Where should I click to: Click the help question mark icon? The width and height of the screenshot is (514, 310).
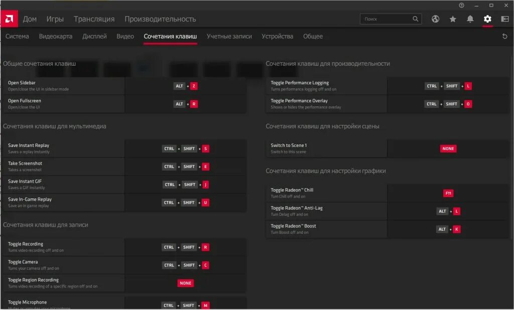(462, 5)
